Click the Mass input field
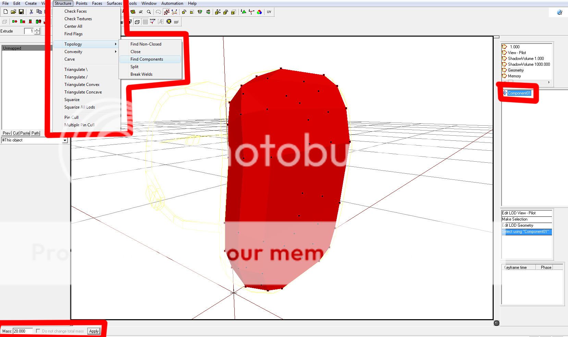This screenshot has height=337, width=568. coord(23,331)
